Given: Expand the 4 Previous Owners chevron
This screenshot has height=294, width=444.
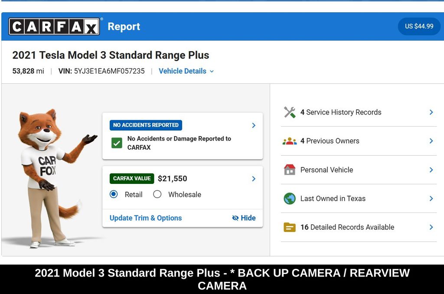Looking at the screenshot, I should pyautogui.click(x=431, y=141).
